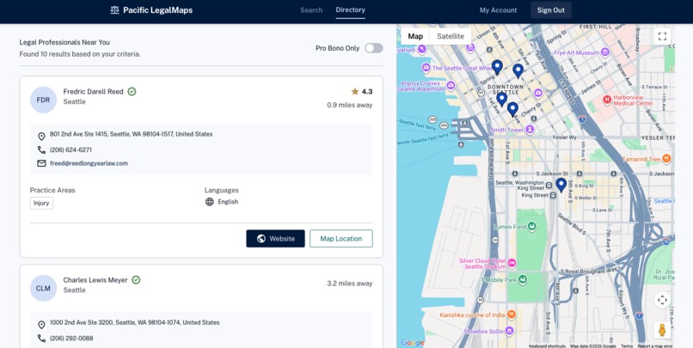Click the Pacific LegalMaps scales logo icon

(x=114, y=10)
